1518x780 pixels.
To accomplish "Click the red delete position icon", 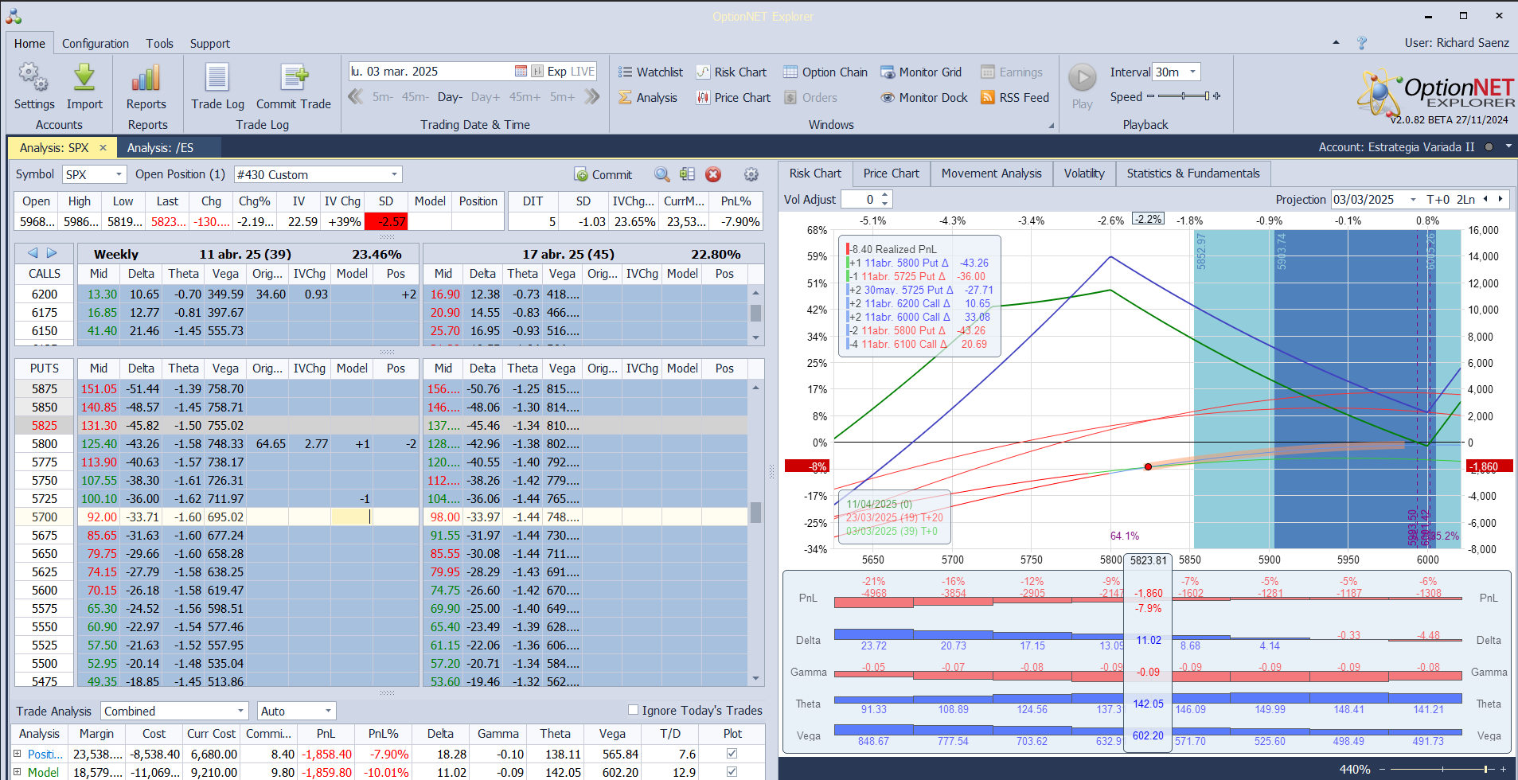I will tap(713, 174).
